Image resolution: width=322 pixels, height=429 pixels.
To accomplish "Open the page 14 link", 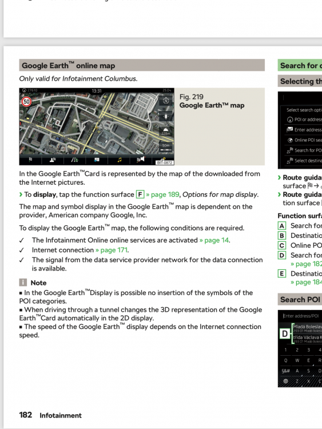I will (x=214, y=240).
